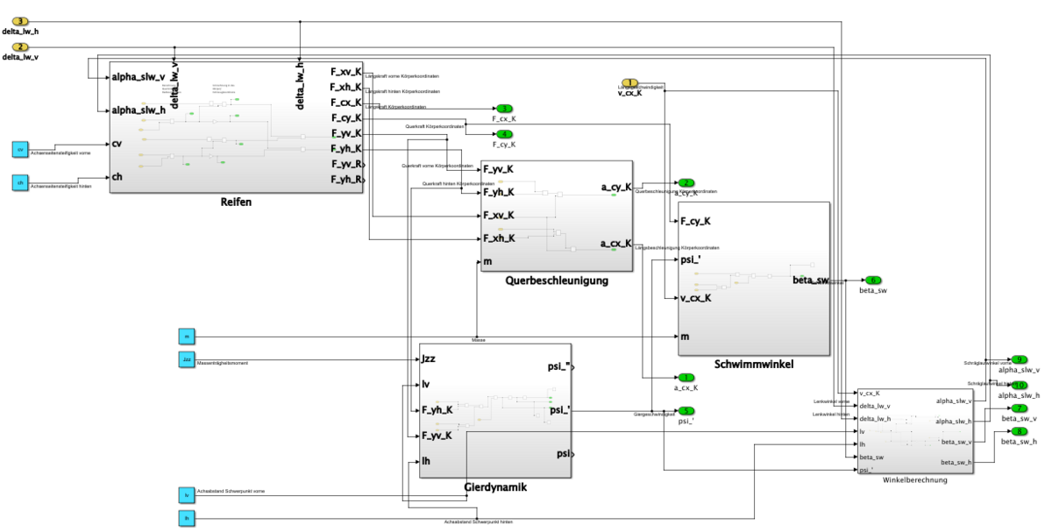This screenshot has width=1052, height=532.
Task: Click the delta_lw_v inport block
Action: coord(21,46)
